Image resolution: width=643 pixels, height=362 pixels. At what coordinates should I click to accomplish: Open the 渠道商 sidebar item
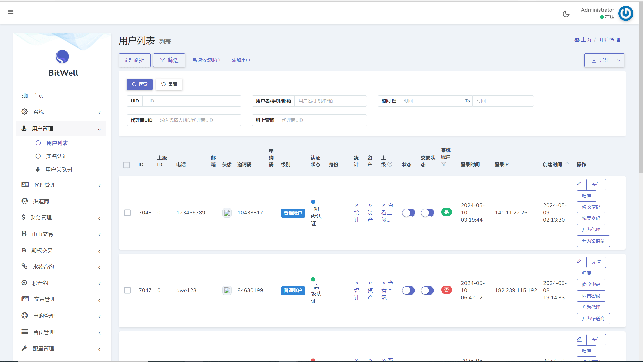[x=41, y=201]
